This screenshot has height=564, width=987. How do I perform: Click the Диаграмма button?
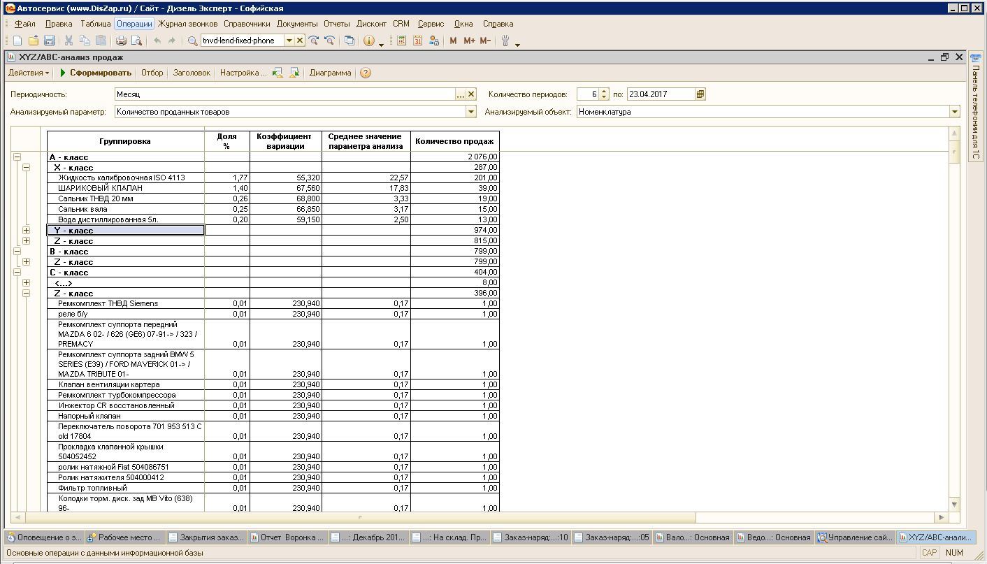(330, 73)
